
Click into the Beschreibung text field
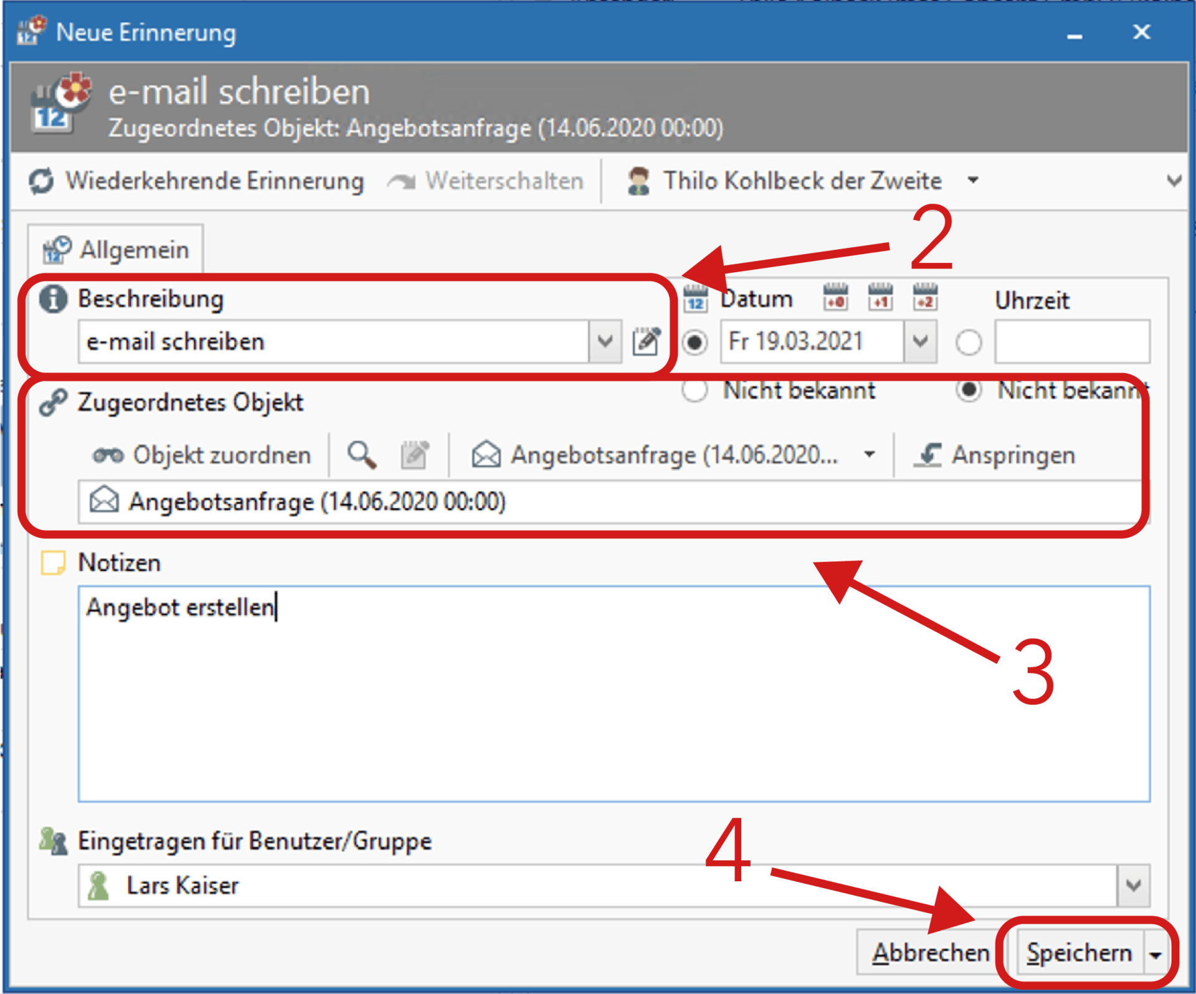(x=334, y=341)
